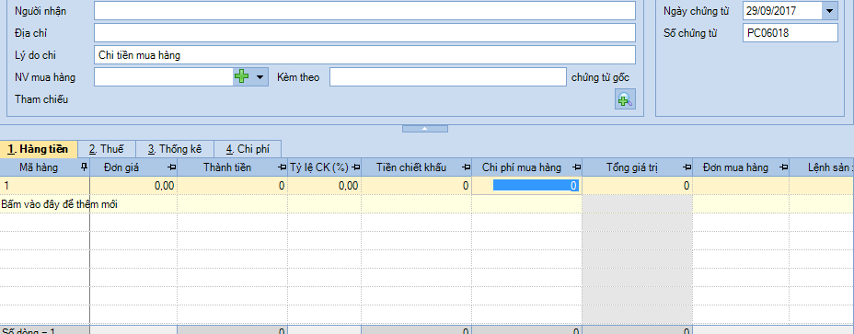Pin the Đơn giá column
The image size is (854, 334).
[x=171, y=167]
